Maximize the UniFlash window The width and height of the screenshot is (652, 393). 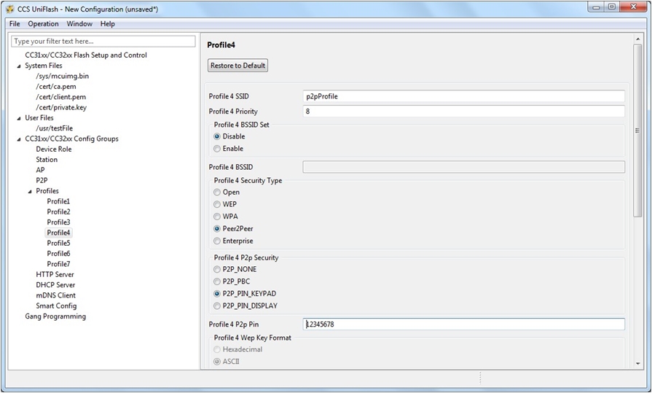[611, 7]
